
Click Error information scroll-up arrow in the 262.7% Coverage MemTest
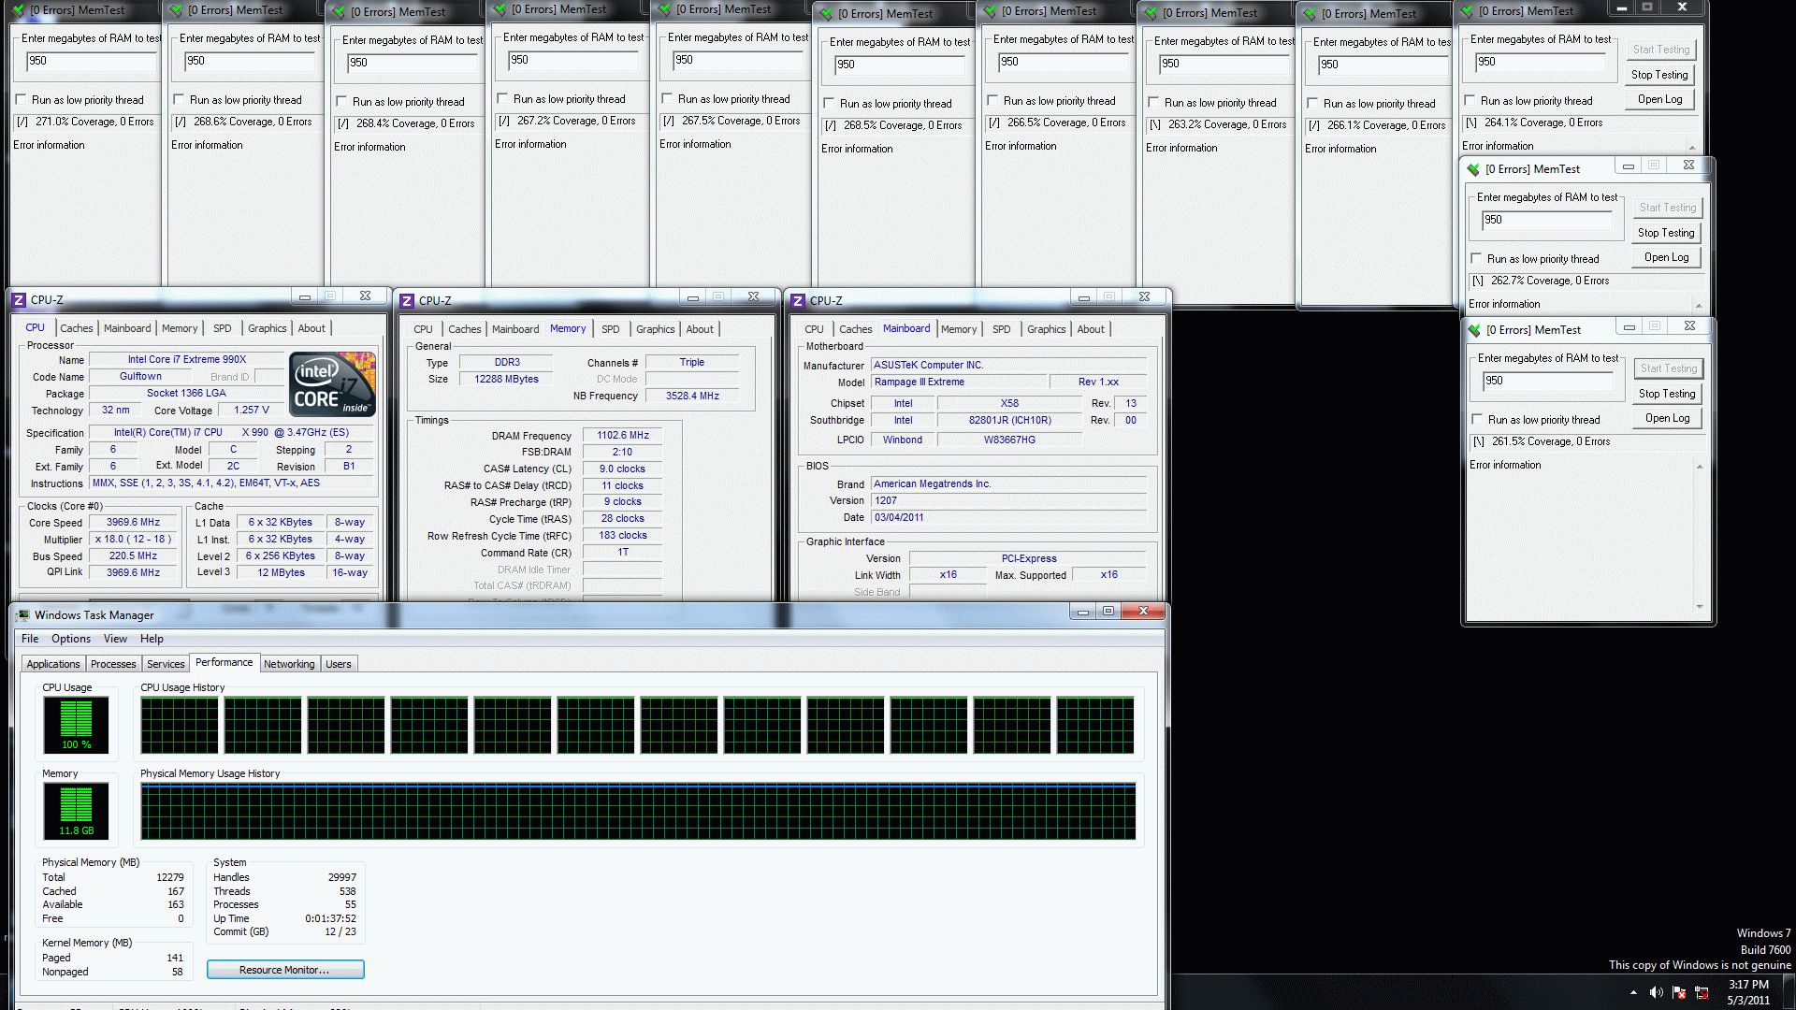pyautogui.click(x=1699, y=306)
